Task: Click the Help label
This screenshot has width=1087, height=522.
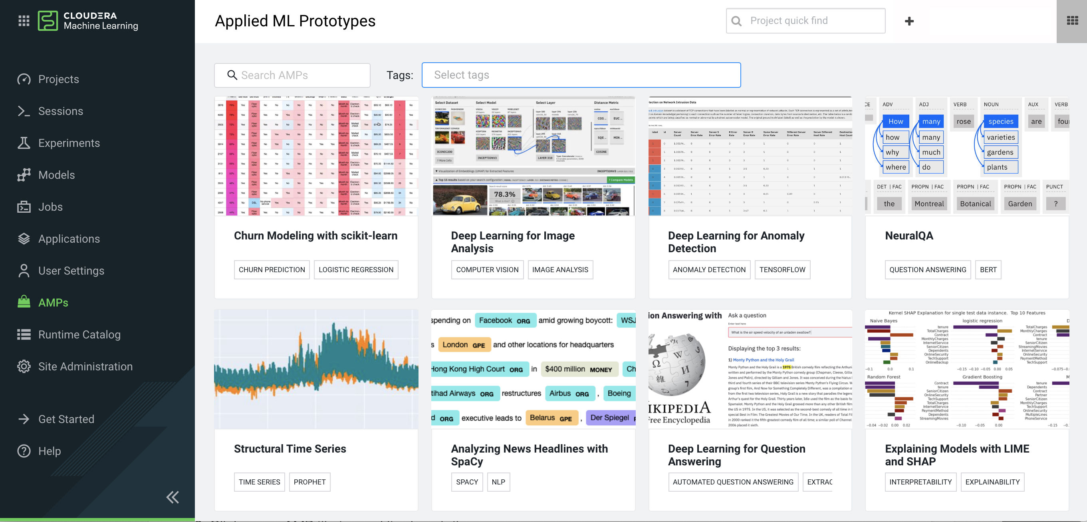Action: tap(50, 451)
